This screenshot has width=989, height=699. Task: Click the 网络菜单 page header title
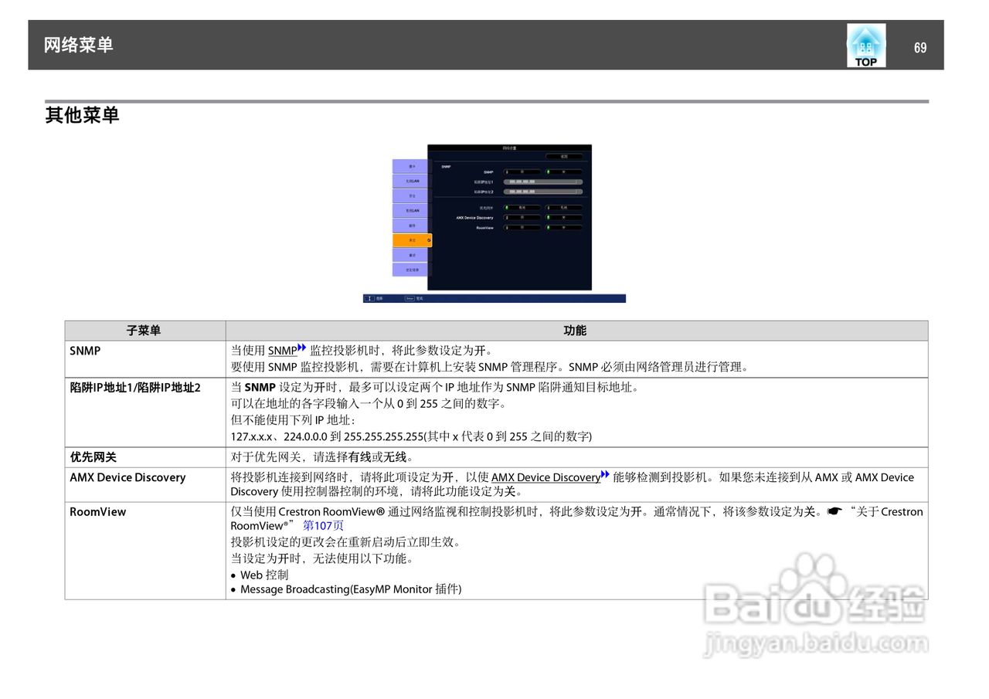pos(79,45)
